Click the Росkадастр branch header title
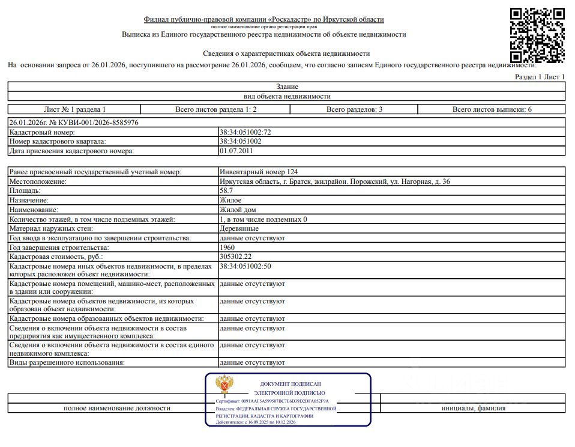Screen dimensions: 575x447 tap(263, 19)
